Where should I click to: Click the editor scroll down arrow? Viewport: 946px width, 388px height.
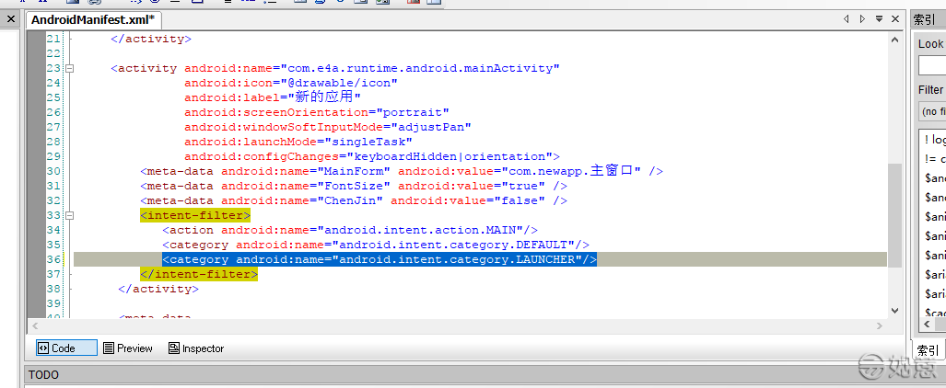pyautogui.click(x=894, y=310)
